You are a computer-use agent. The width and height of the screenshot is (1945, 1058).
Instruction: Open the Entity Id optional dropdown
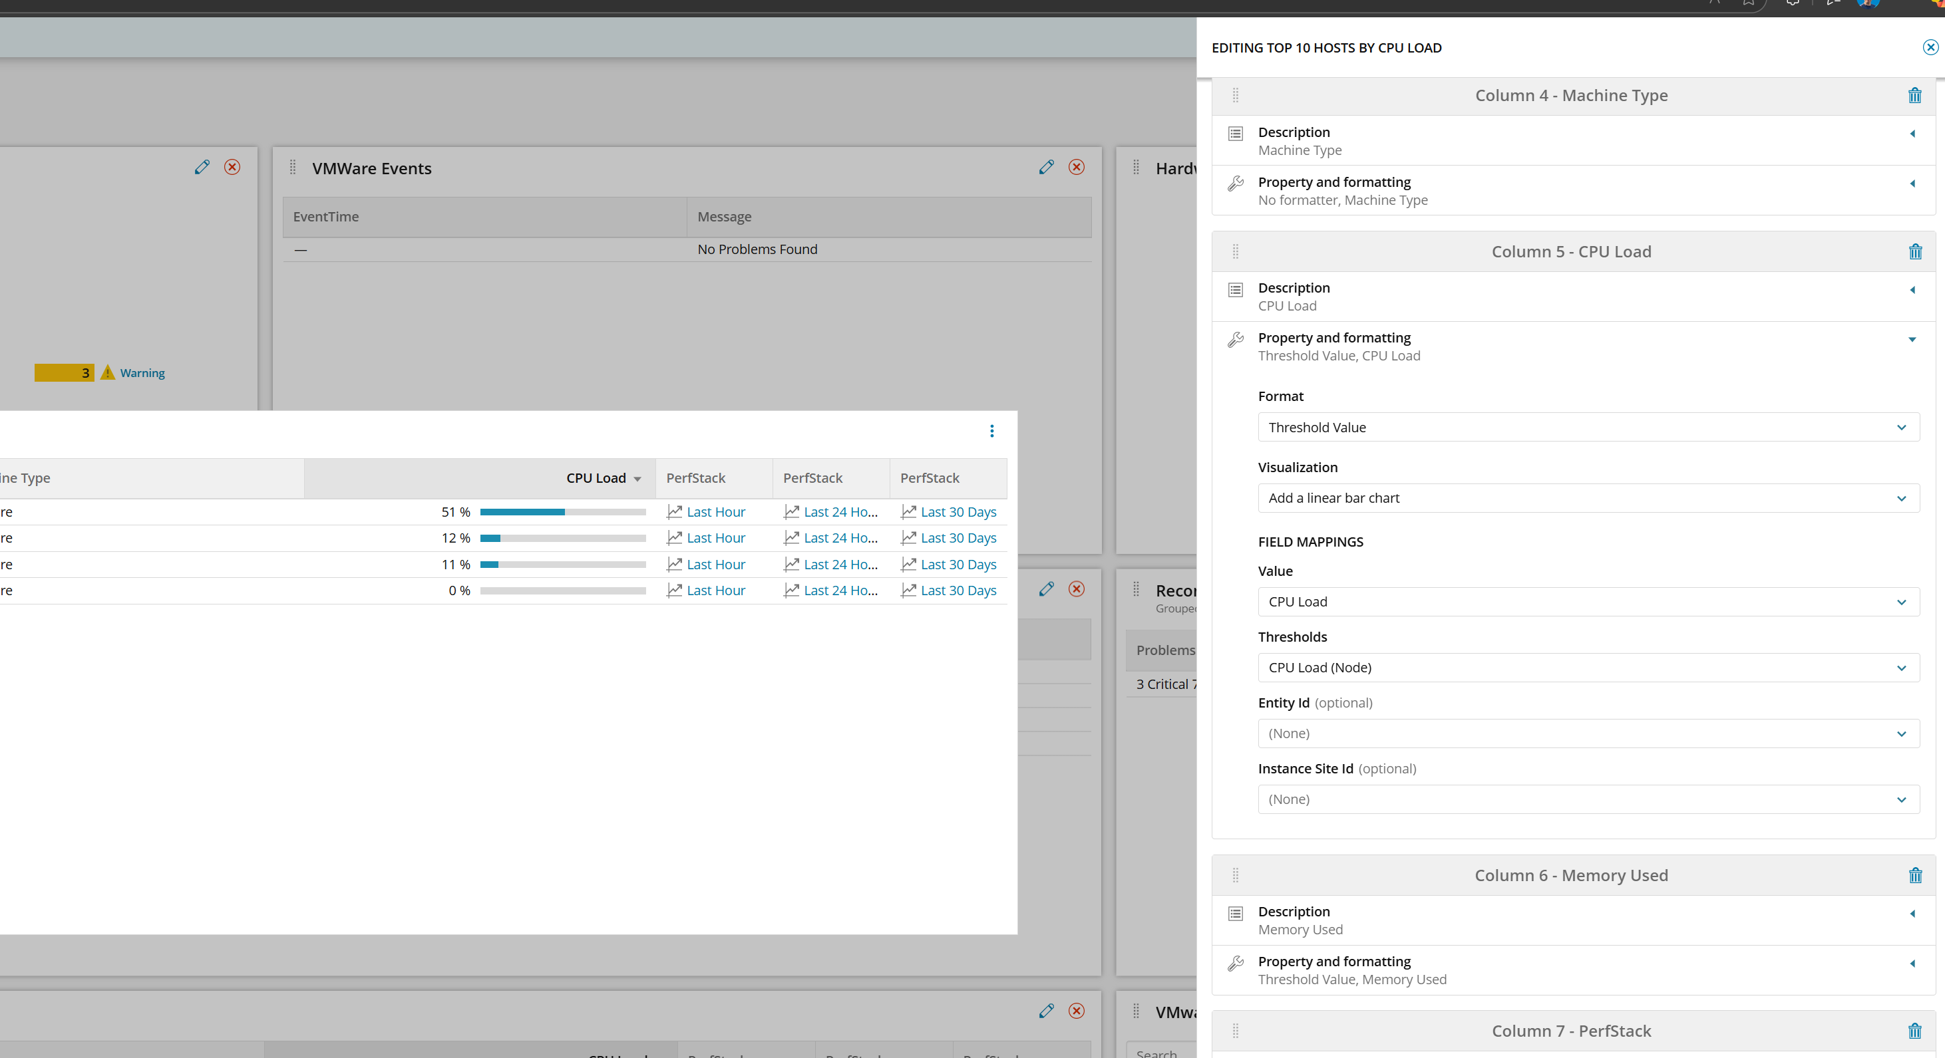(1588, 733)
